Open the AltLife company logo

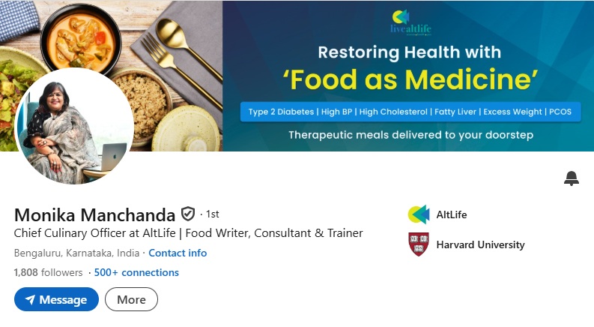[419, 214]
